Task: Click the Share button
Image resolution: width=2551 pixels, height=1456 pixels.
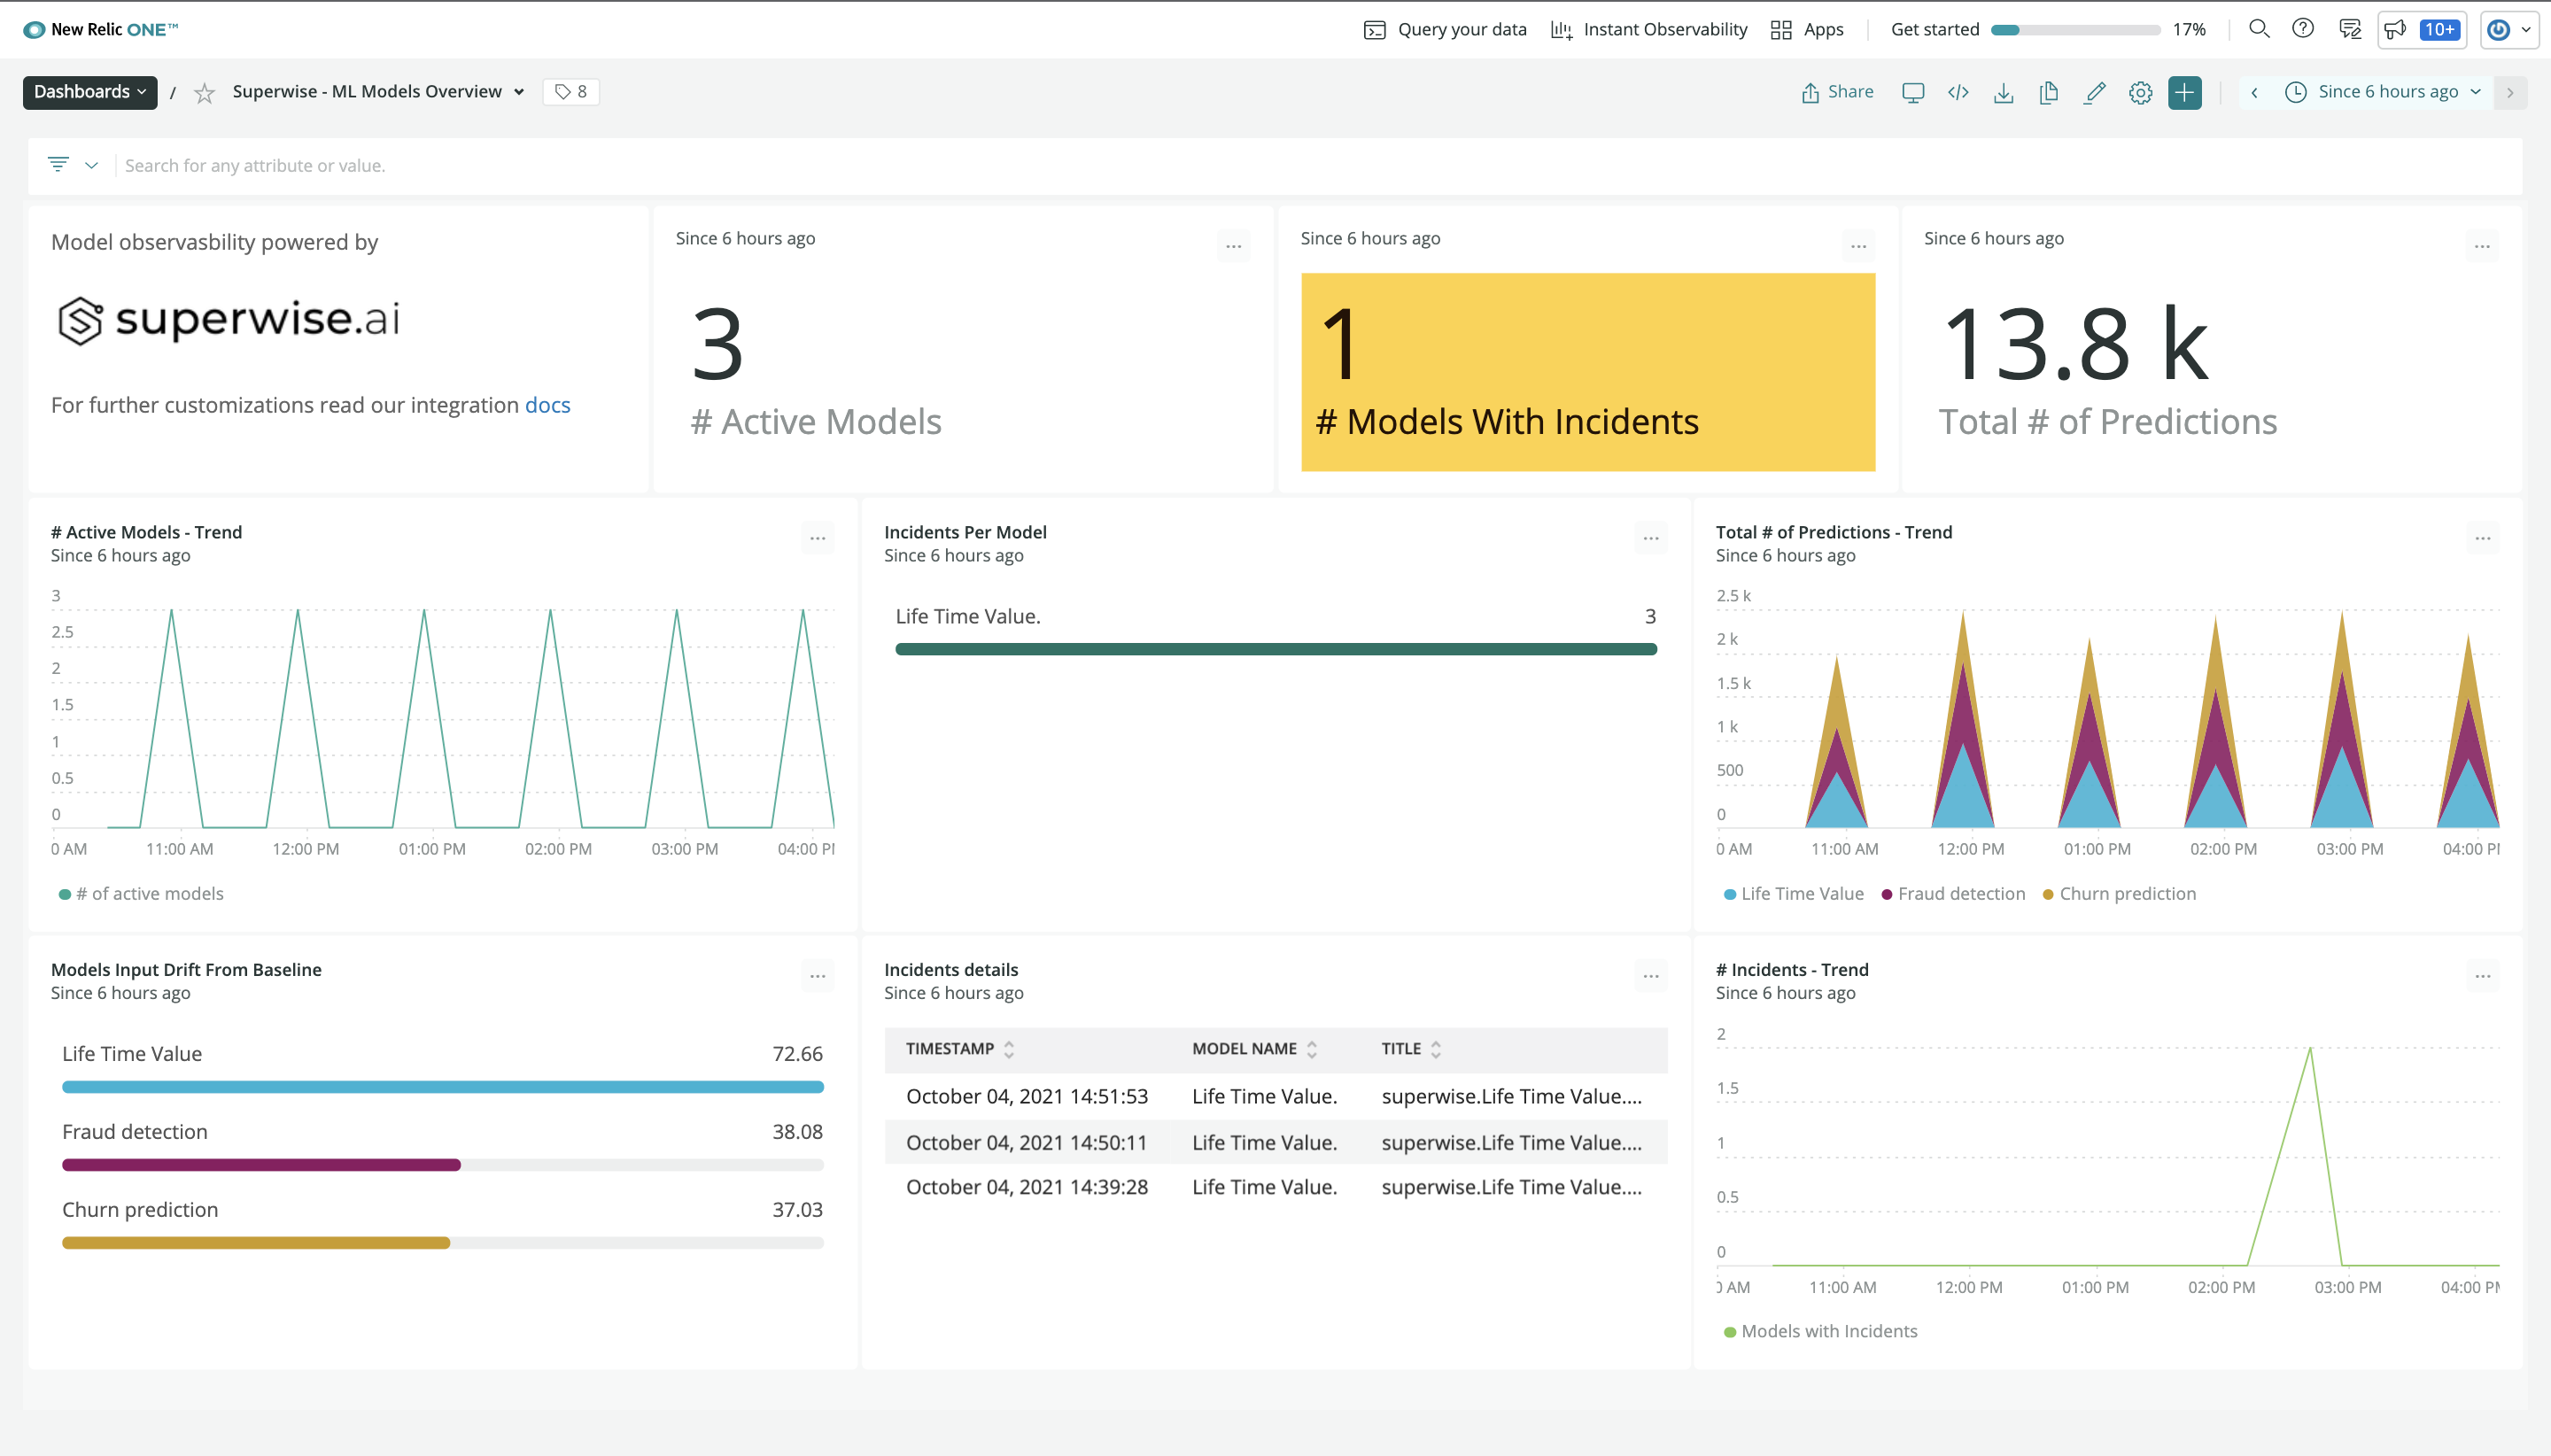Action: point(1837,92)
